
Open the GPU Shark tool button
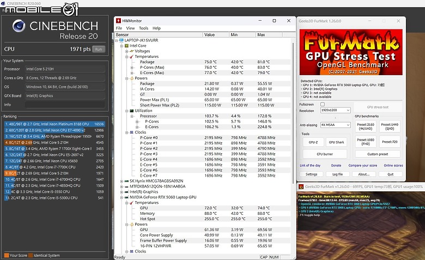click(x=336, y=142)
